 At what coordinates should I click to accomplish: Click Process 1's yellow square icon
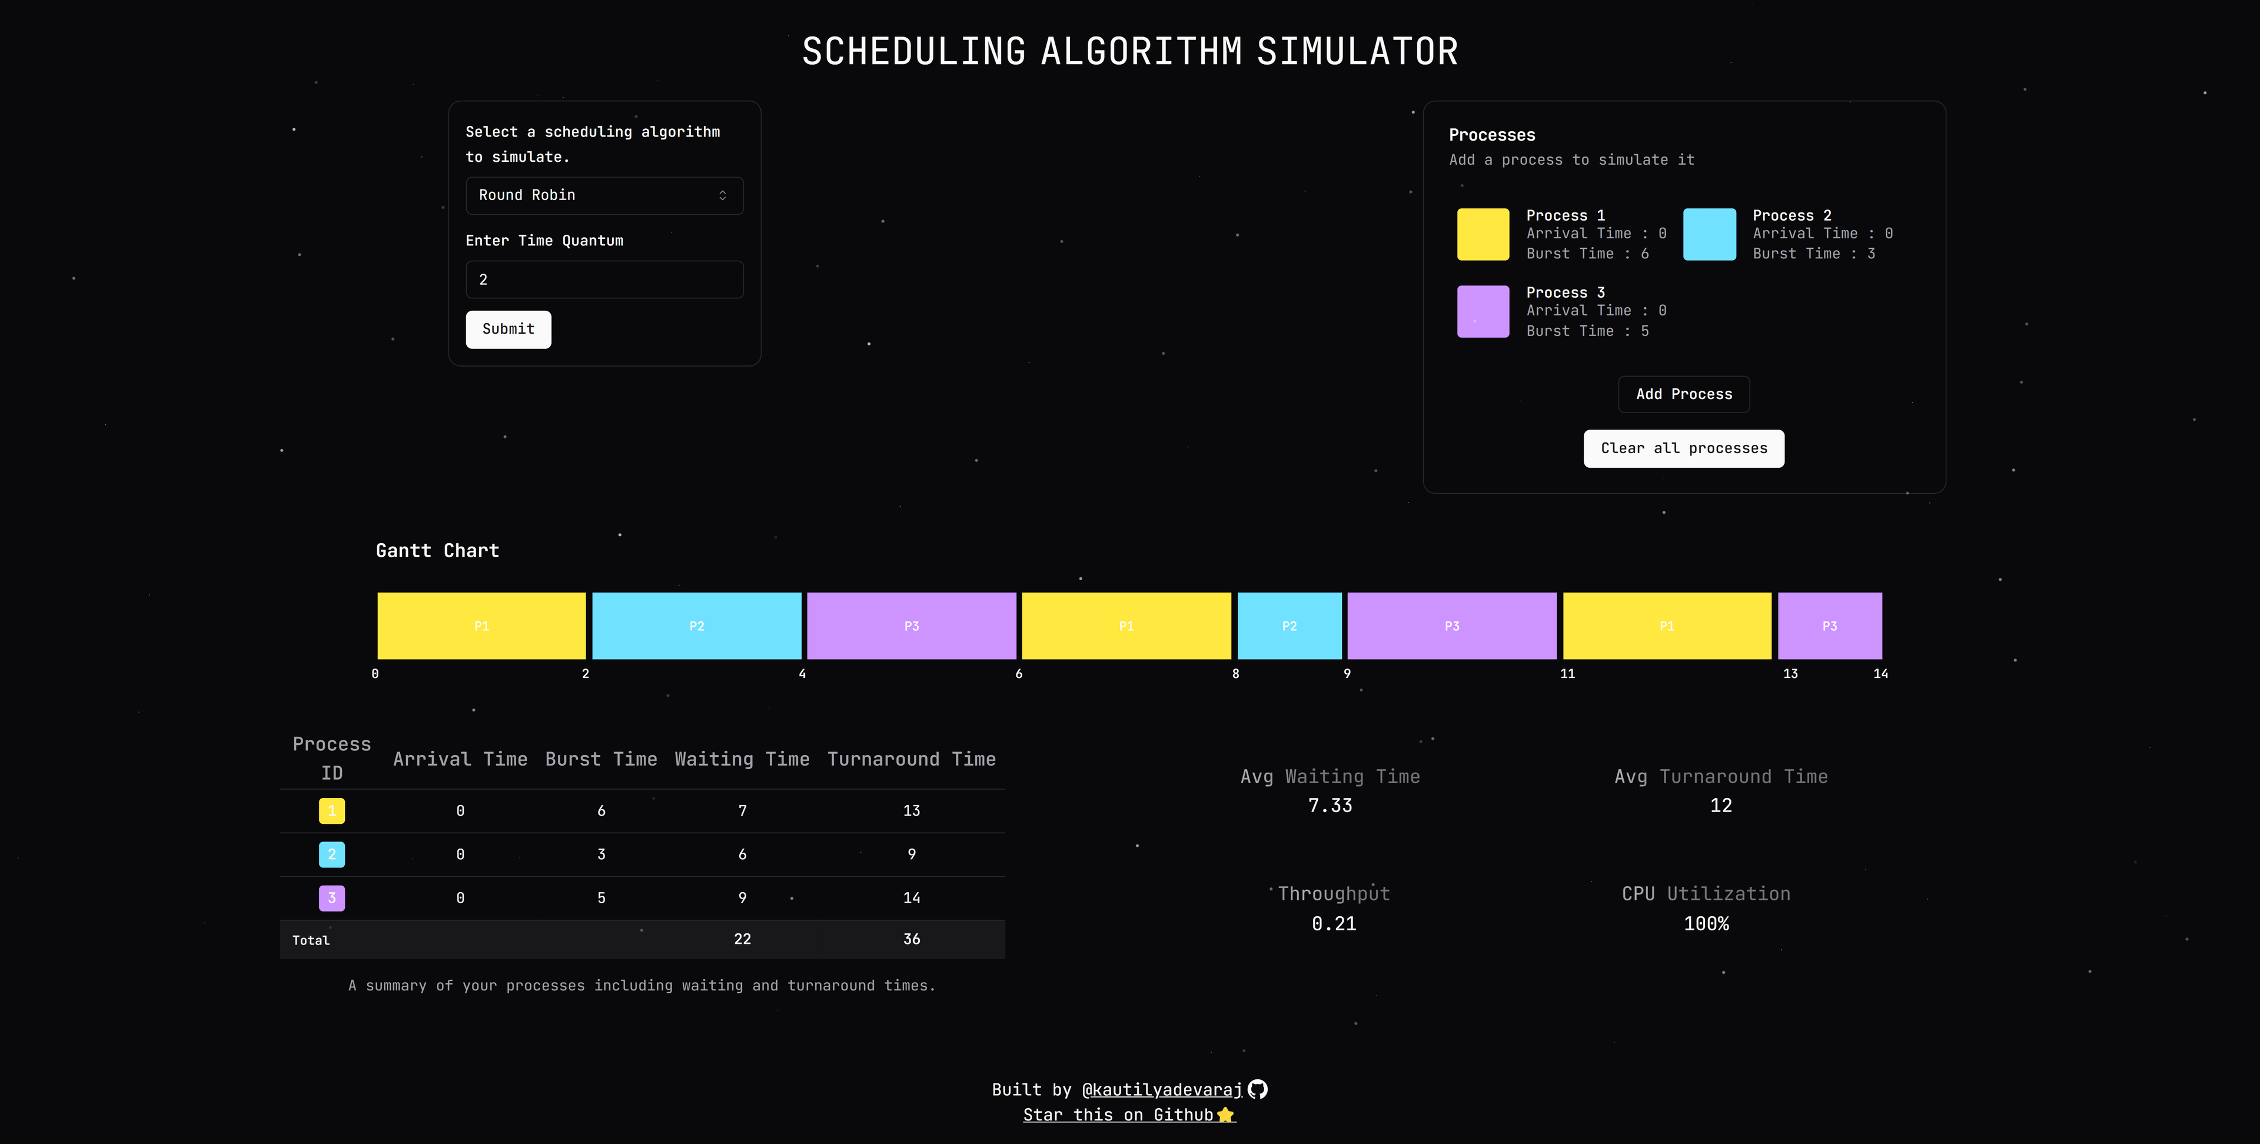click(x=1483, y=234)
